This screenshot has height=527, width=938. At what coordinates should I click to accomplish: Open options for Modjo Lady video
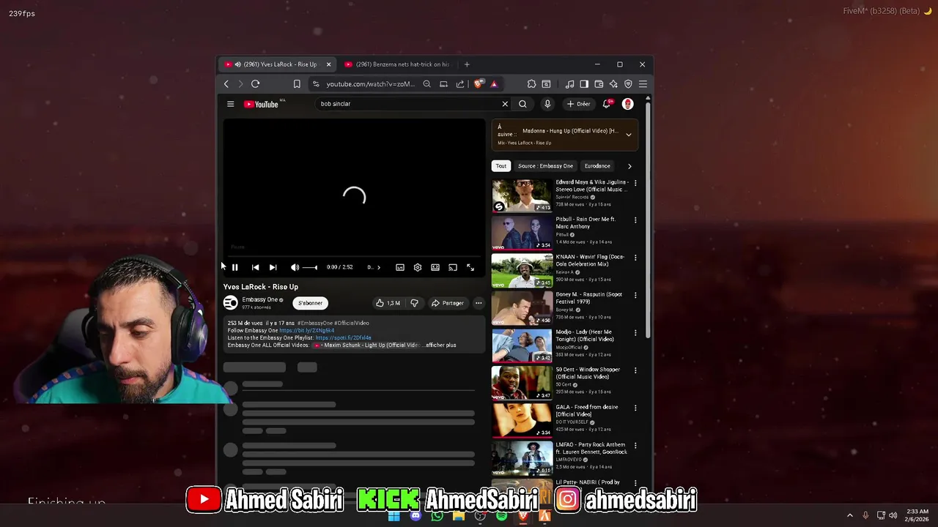point(635,332)
